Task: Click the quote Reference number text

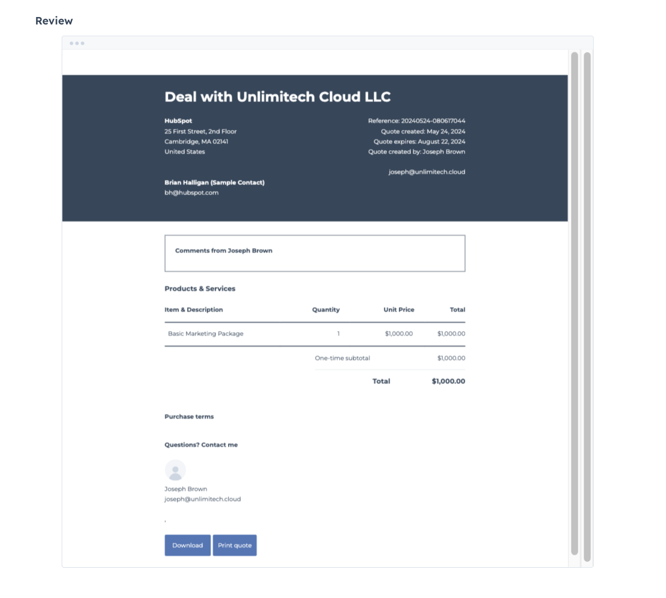Action: click(x=417, y=121)
